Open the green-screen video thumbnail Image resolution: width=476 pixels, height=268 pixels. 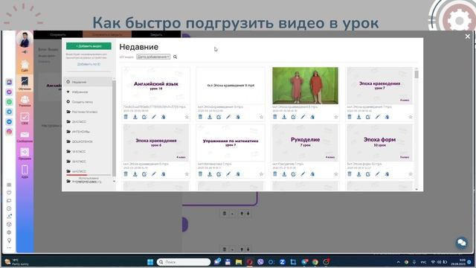[305, 86]
